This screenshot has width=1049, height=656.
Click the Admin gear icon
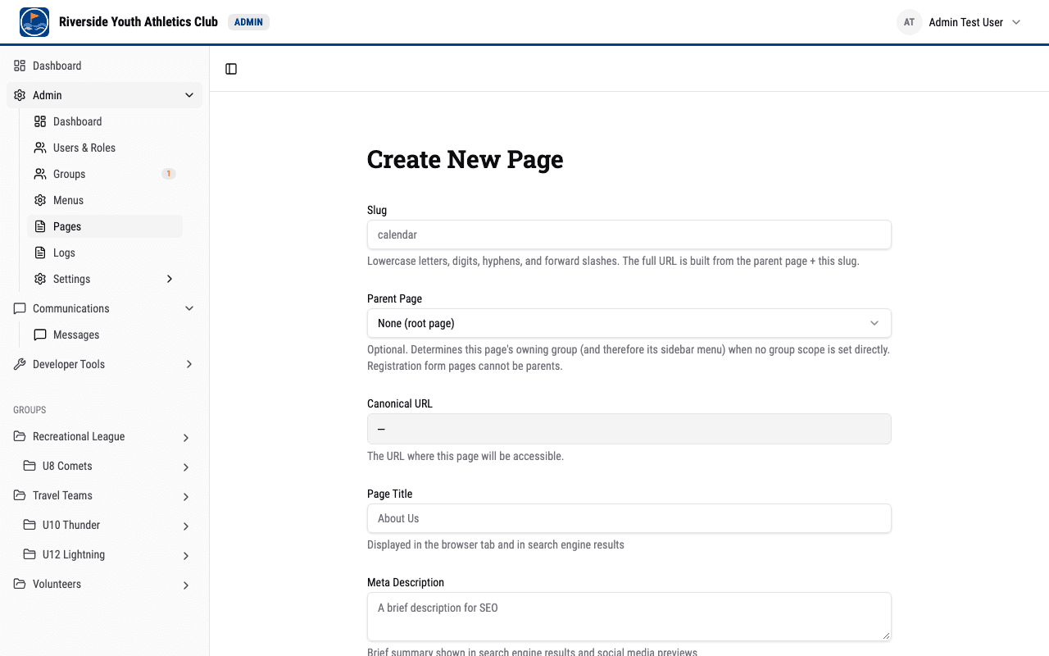click(x=20, y=95)
